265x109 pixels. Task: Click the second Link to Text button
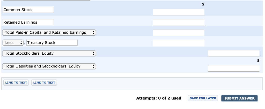pyautogui.click(x=44, y=83)
